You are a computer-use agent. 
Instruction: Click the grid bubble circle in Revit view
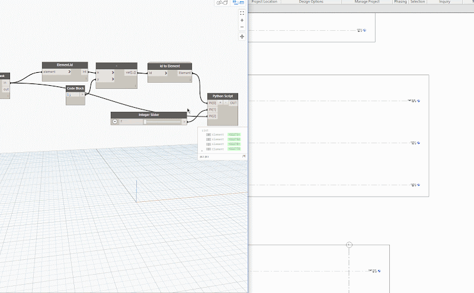point(349,244)
